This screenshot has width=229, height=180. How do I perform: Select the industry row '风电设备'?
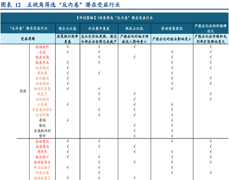[42, 172]
